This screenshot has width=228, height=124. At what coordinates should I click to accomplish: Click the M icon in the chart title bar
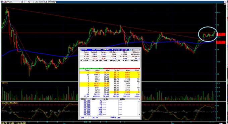(x=2, y=2)
